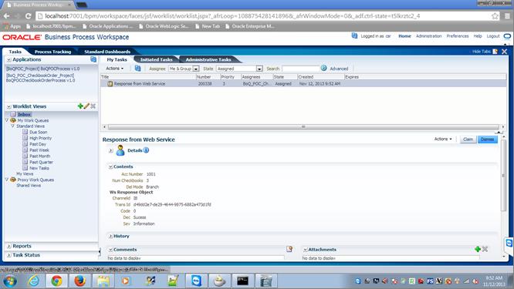Image resolution: width=514 pixels, height=289 pixels.
Task: Open Internet Explorer from taskbar
Action: (33, 281)
